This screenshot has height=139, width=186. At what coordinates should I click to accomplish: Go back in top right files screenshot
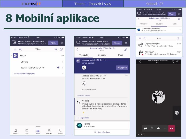pos(138,19)
